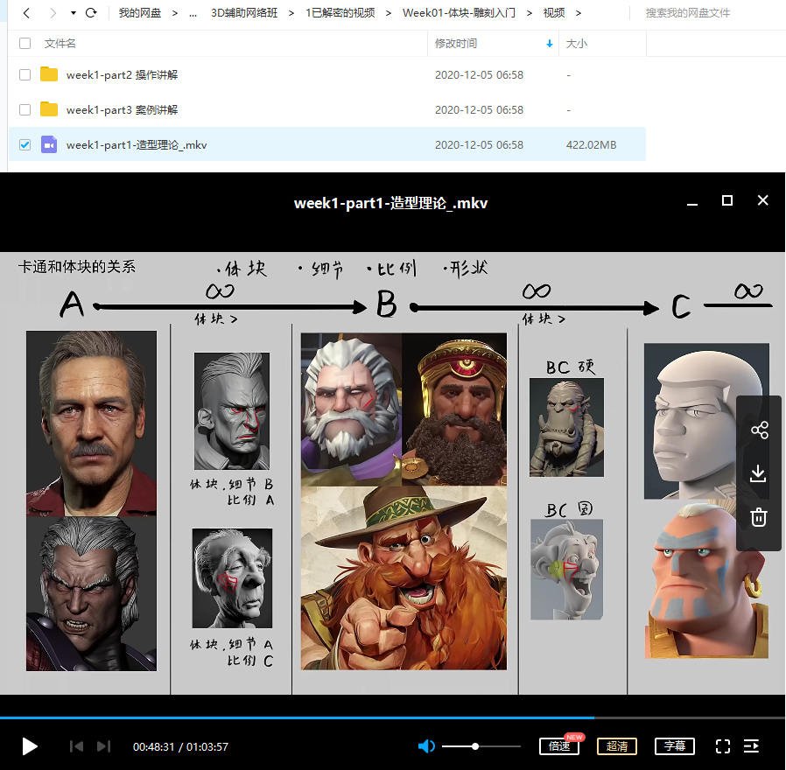Open the week1-part3 案例讲解 folder
The height and width of the screenshot is (770, 786).
tap(123, 109)
